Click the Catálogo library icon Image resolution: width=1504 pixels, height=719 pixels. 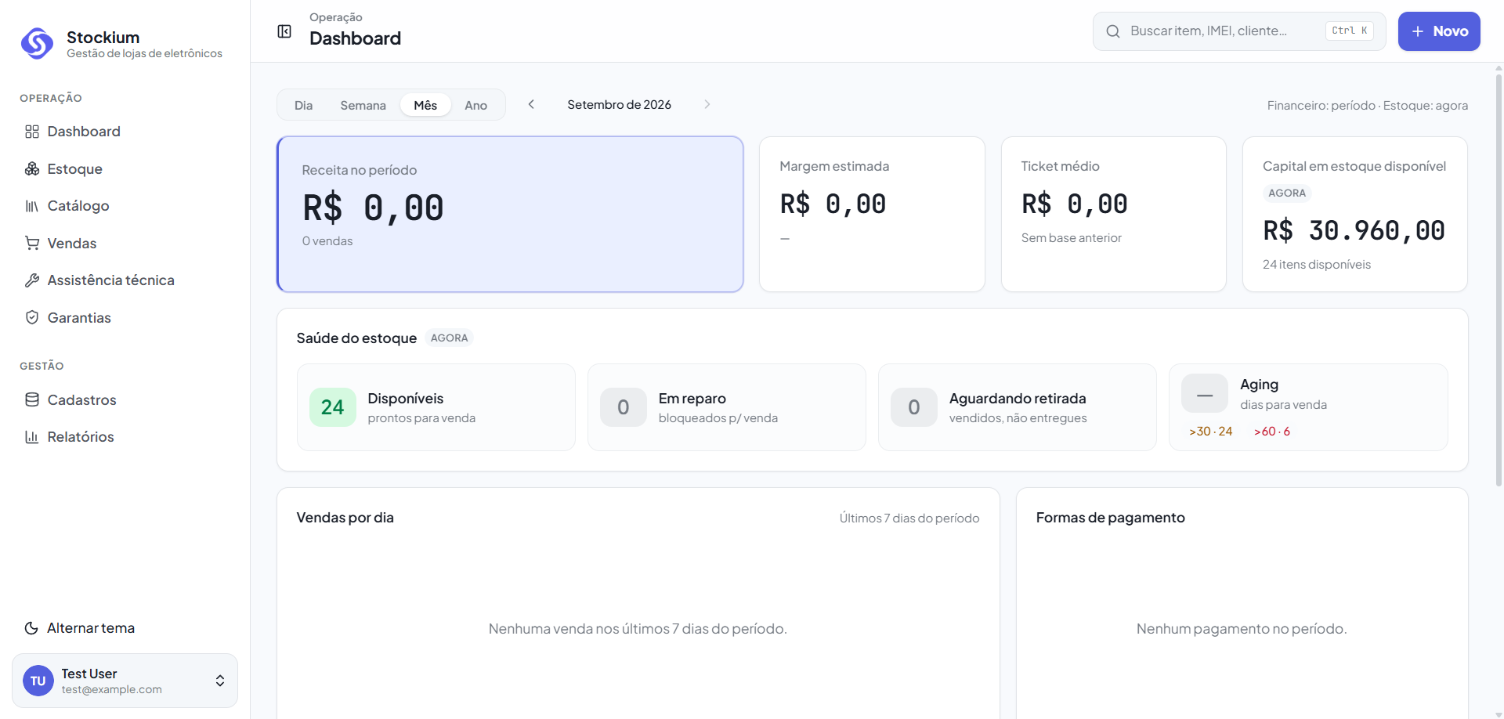point(32,206)
